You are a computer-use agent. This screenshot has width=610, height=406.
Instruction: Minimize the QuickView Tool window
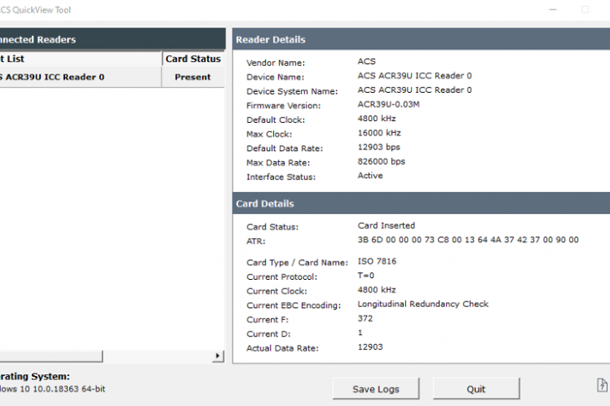553,10
